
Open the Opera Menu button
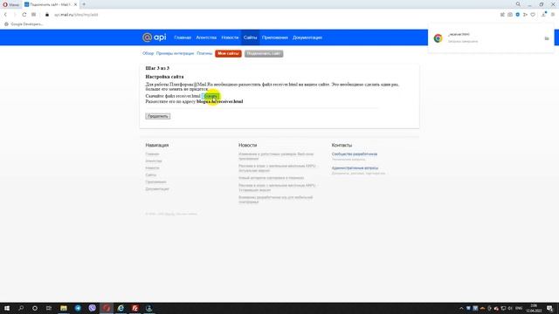tap(10, 4)
